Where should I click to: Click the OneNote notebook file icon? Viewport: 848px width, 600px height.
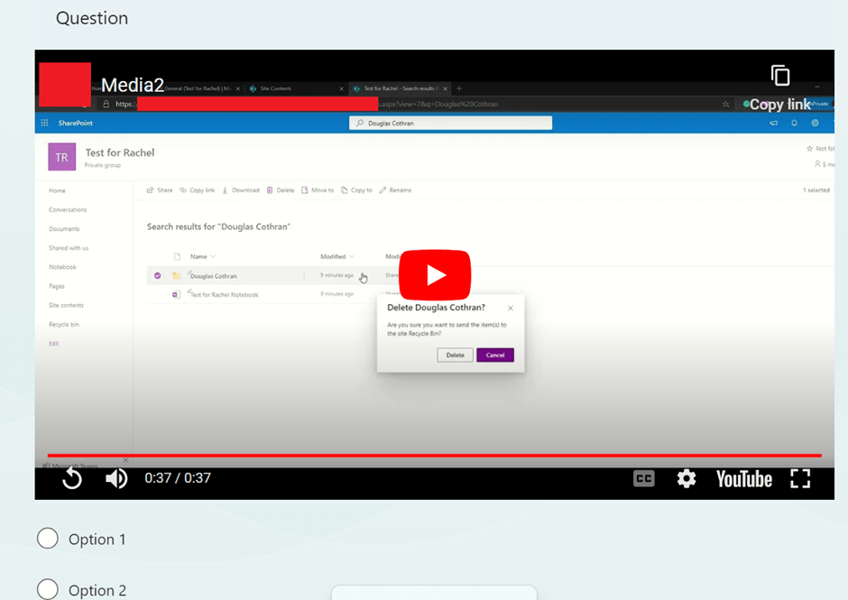point(176,294)
